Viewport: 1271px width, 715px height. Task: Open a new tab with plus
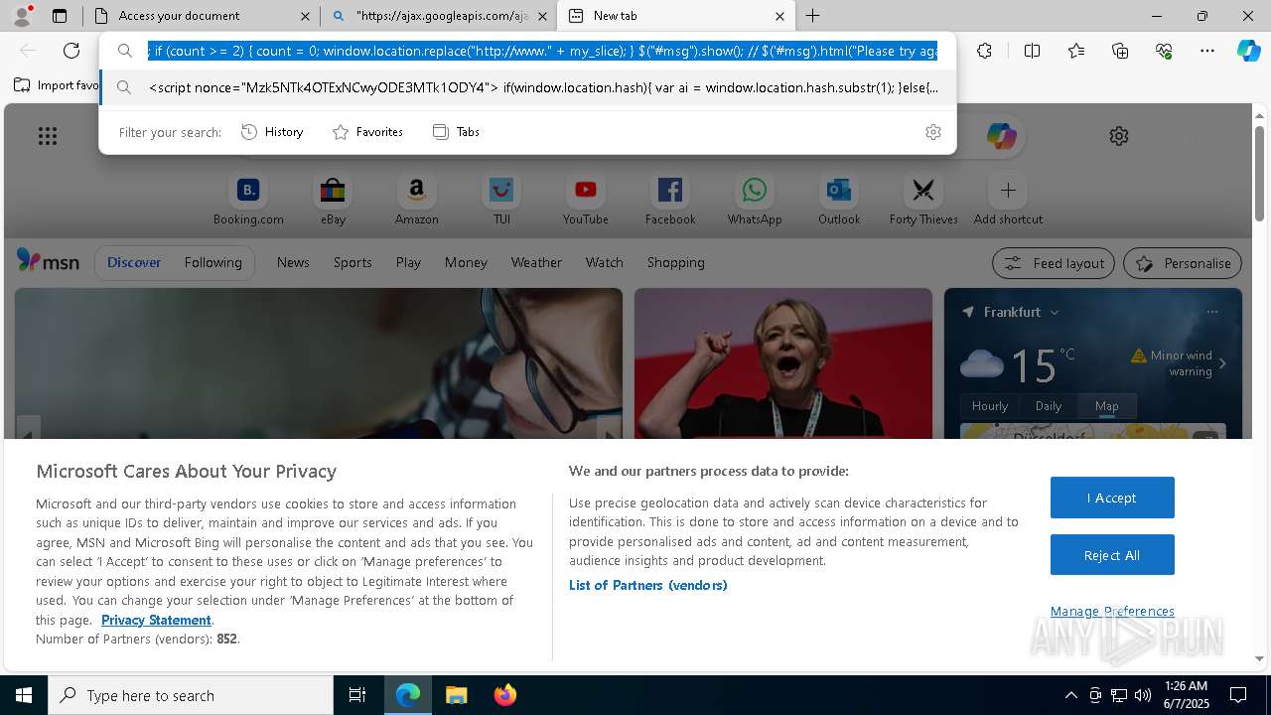[x=812, y=16]
